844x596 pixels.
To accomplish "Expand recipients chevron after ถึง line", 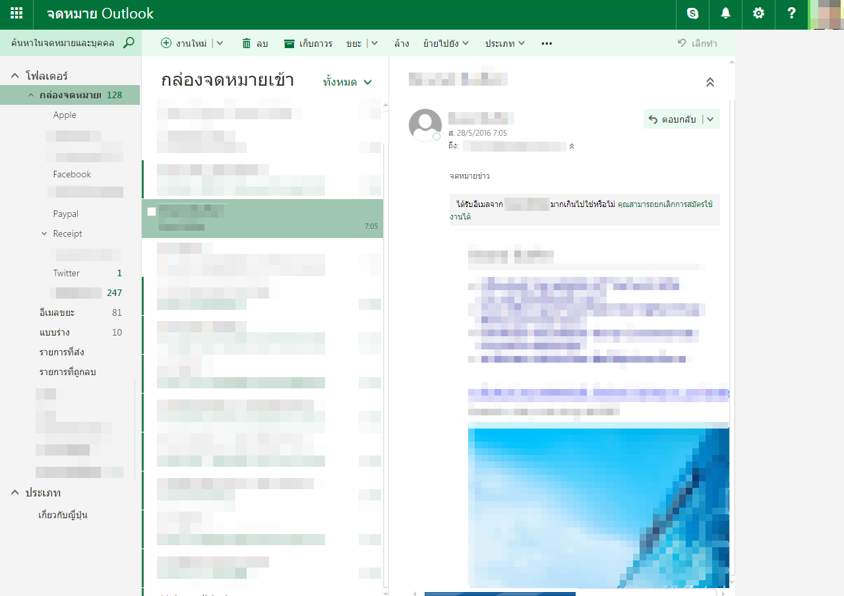I will (x=572, y=146).
